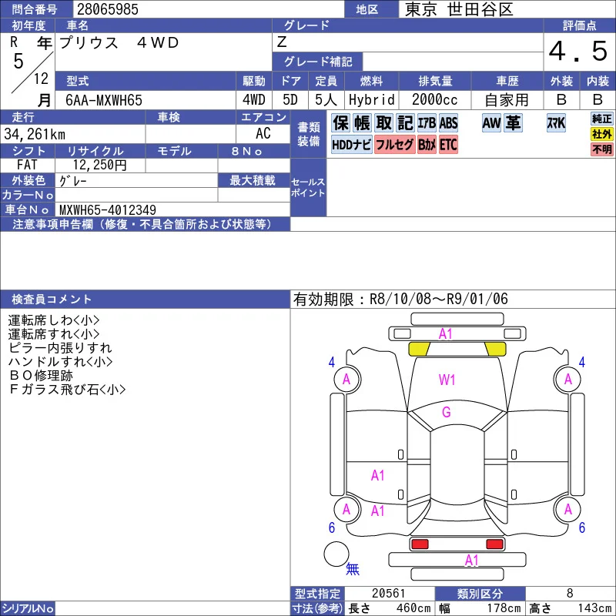Click the left red taillight marker
The image size is (616, 616).
tap(420, 544)
